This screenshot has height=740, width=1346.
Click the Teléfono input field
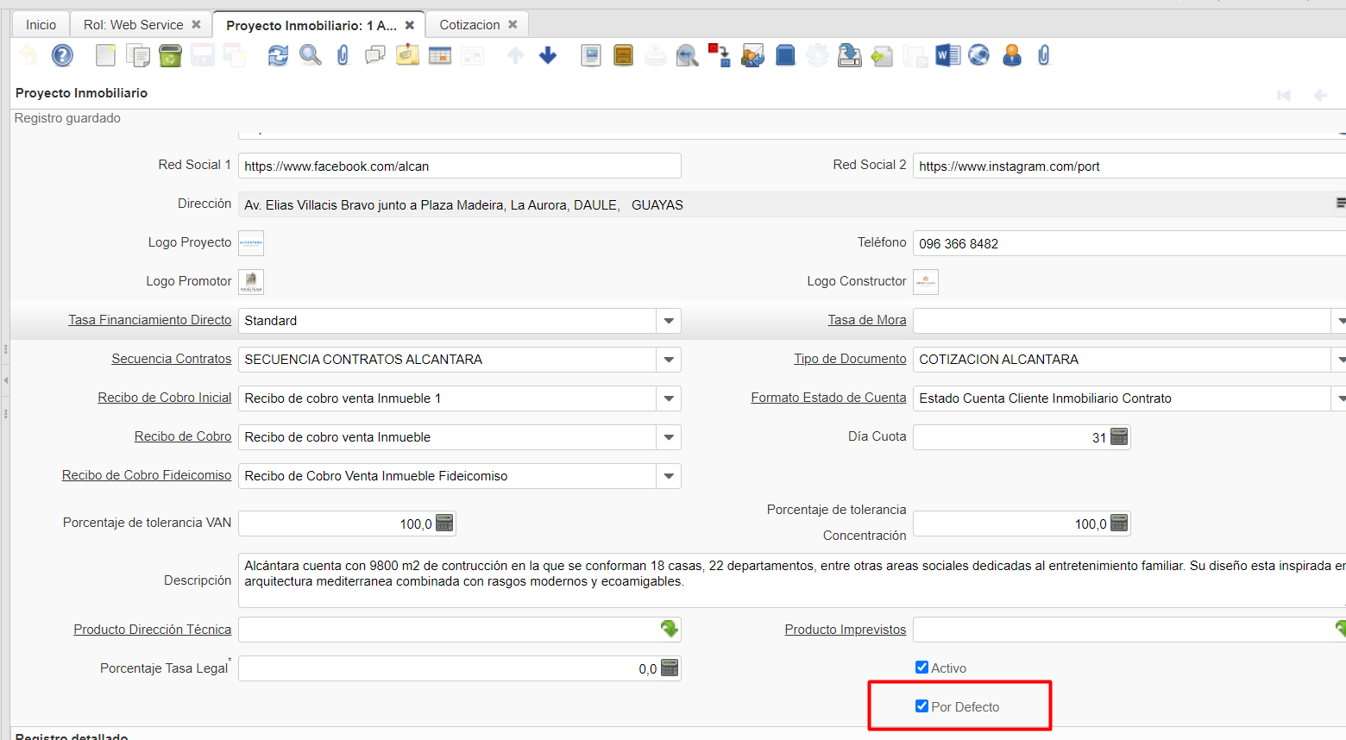coord(1122,244)
